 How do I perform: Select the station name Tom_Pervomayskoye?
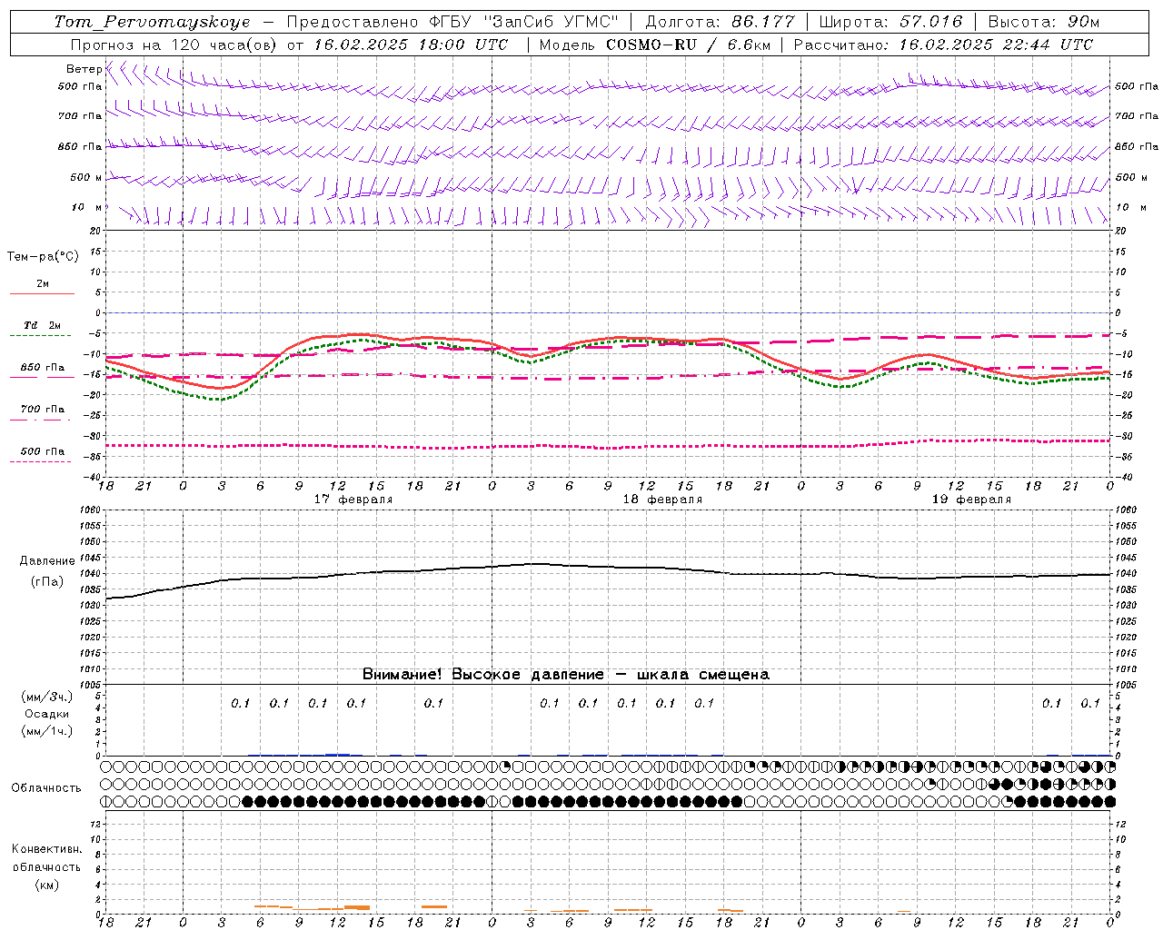[152, 22]
